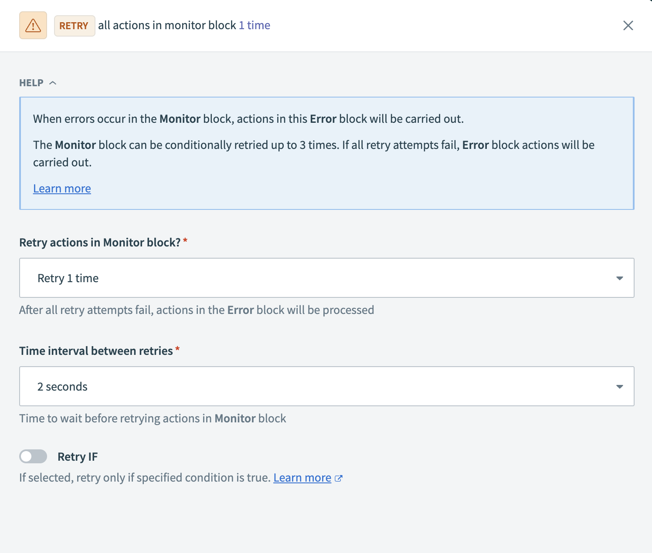Click the alert icon in the header
The image size is (652, 553).
point(33,25)
